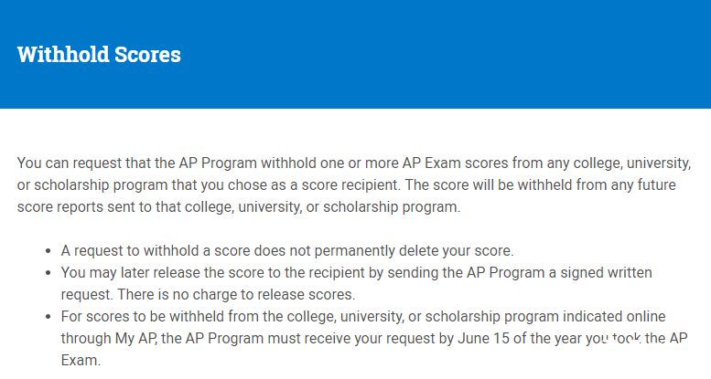Click the final word "Exam." at the bottom
711x379 pixels.
[x=81, y=361]
